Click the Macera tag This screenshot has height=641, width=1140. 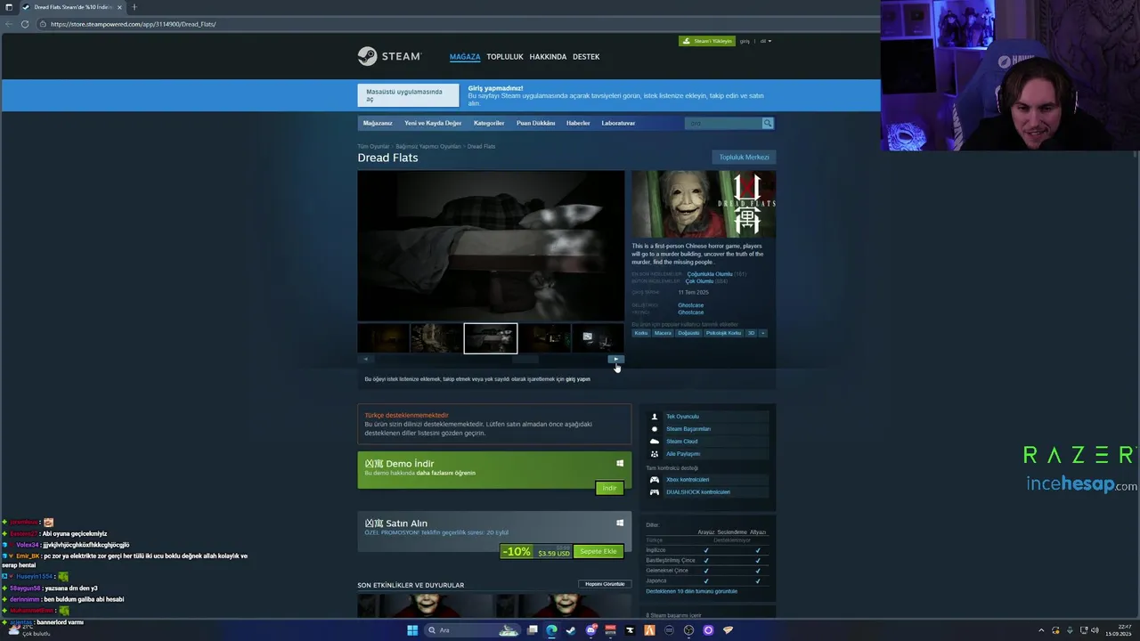tap(663, 333)
